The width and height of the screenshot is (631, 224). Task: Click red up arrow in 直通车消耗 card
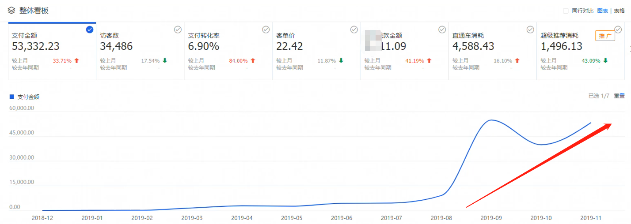click(x=517, y=61)
